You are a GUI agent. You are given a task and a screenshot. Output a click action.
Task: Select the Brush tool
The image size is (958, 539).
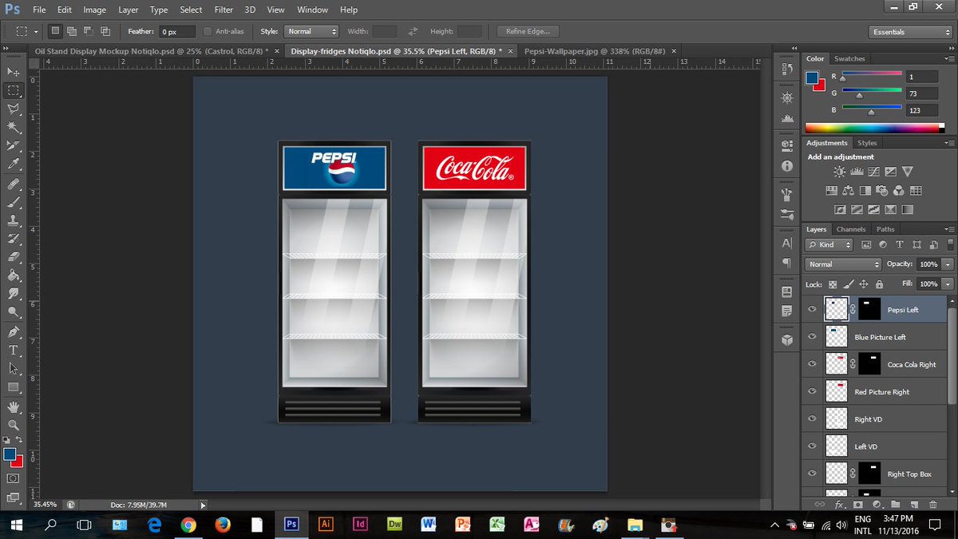point(14,202)
